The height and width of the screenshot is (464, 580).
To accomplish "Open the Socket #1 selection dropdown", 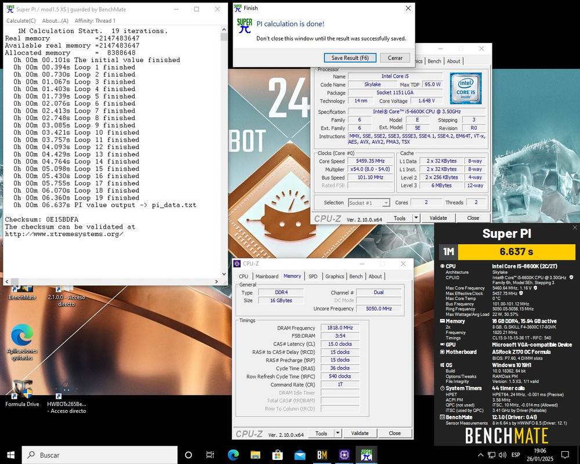I will (x=369, y=203).
